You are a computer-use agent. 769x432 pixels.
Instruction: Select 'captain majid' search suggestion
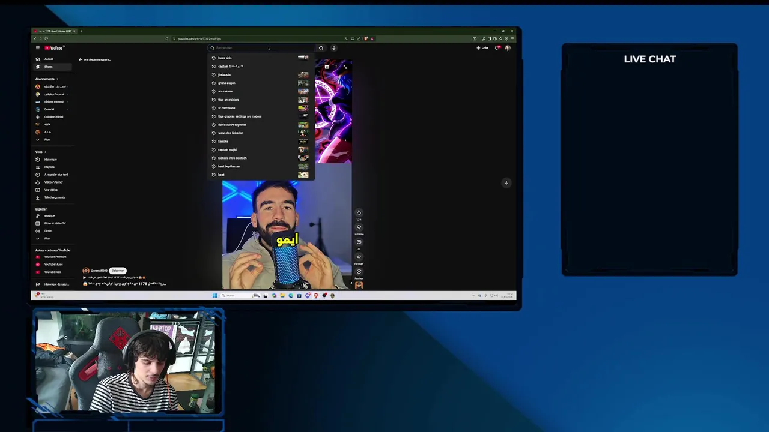click(x=260, y=150)
